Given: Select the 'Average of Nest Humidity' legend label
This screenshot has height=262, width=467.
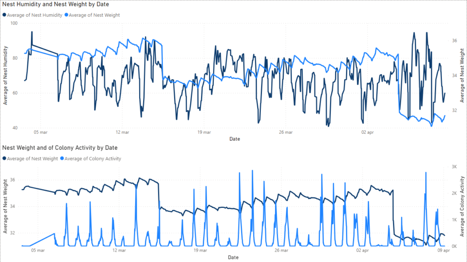Looking at the screenshot, I should coord(35,15).
